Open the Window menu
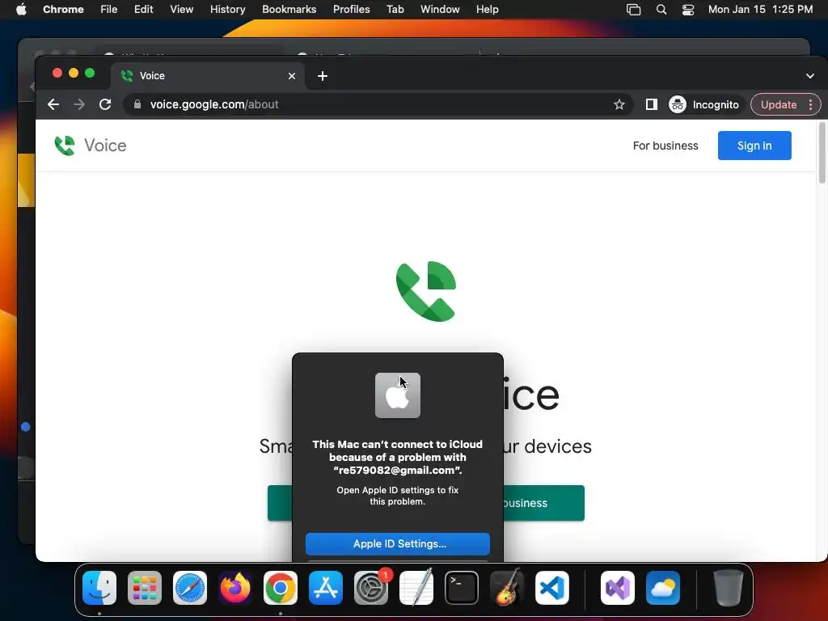828x621 pixels. [x=440, y=10]
